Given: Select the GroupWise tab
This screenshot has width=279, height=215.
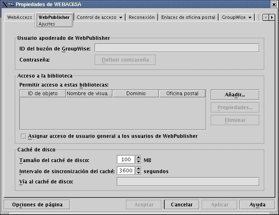Looking at the screenshot, I should 234,17.
